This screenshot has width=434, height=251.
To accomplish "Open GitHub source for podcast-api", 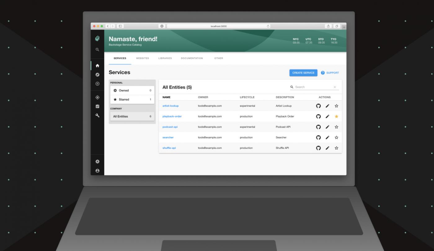I will (x=318, y=127).
